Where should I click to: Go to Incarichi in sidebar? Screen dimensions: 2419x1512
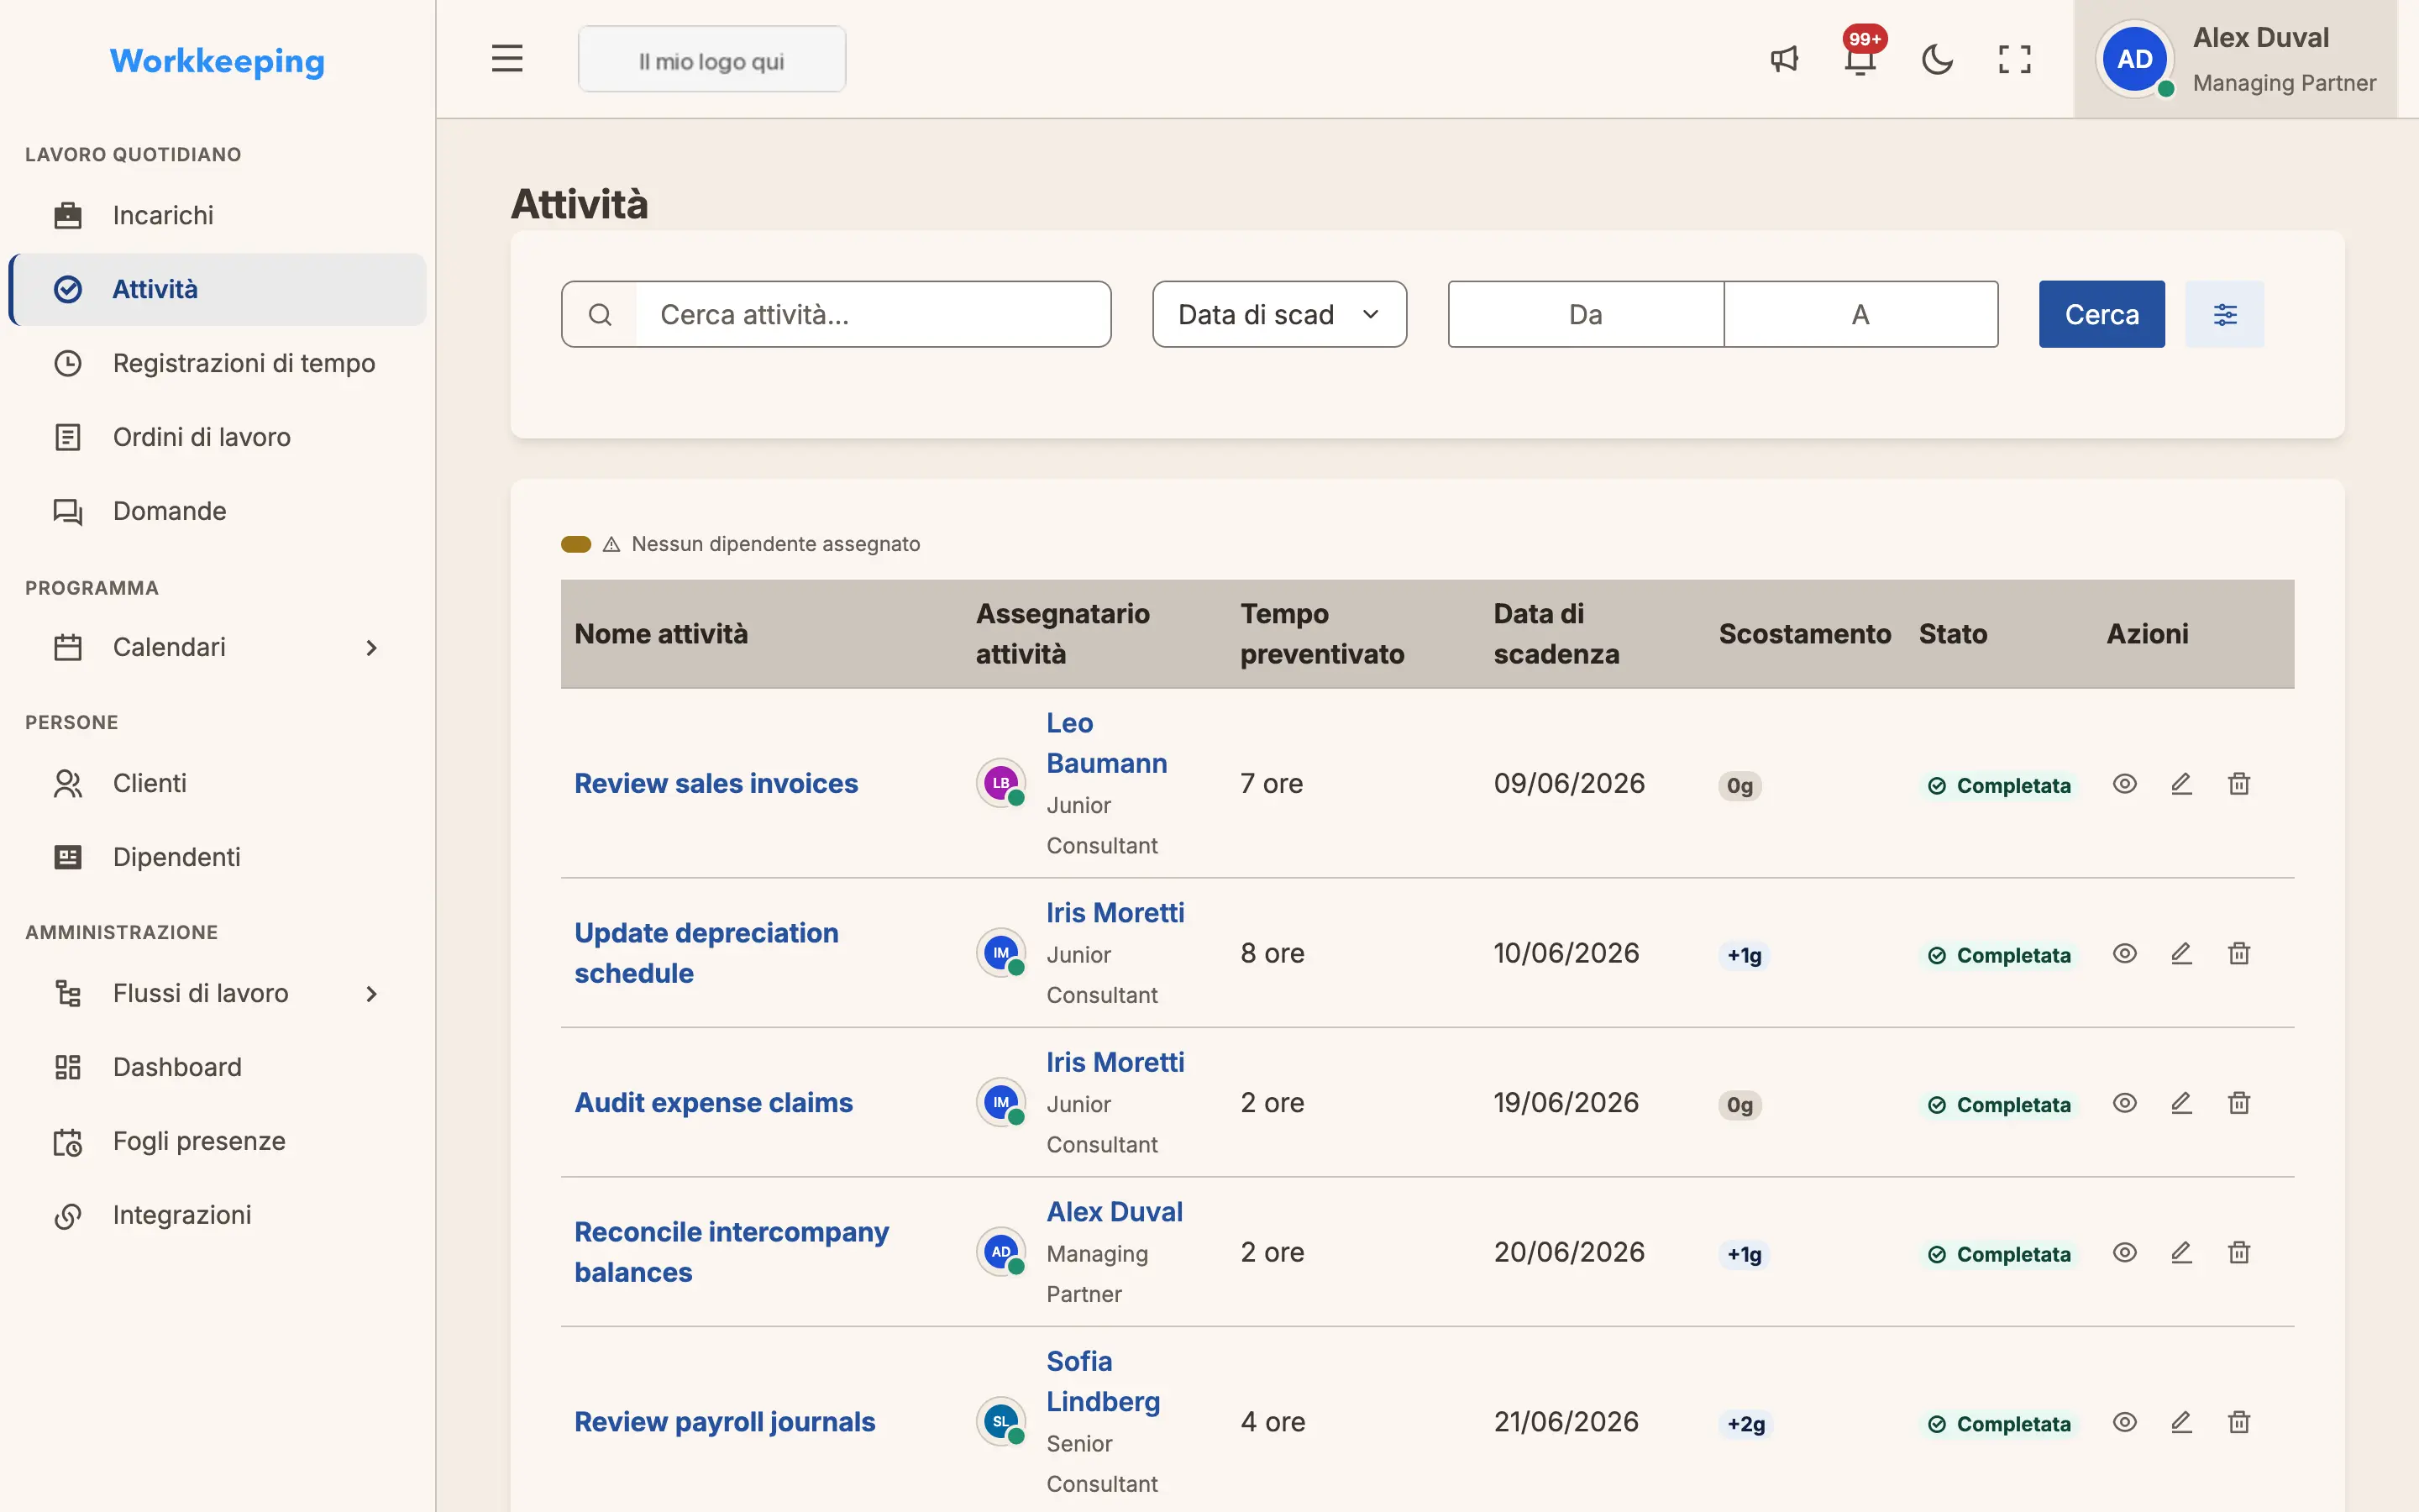click(218, 215)
